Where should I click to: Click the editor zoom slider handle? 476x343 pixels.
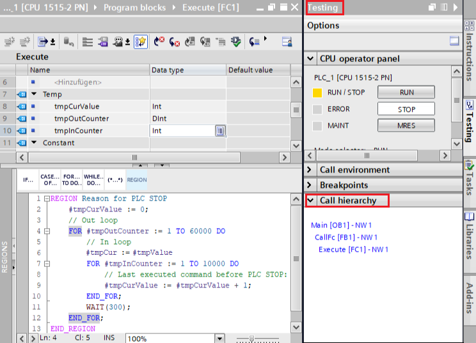[251, 338]
